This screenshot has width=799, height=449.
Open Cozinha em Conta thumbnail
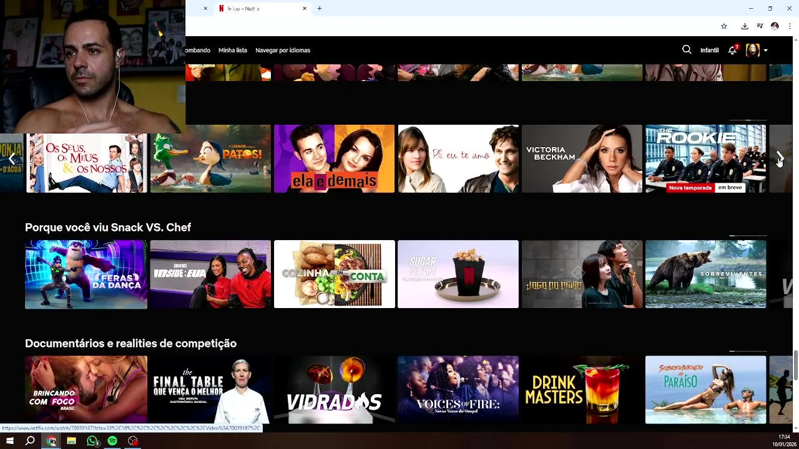[334, 274]
